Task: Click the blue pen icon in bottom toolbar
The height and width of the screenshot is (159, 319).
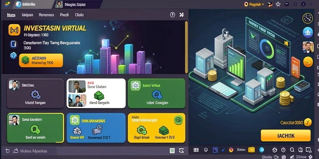Action: (x=223, y=150)
